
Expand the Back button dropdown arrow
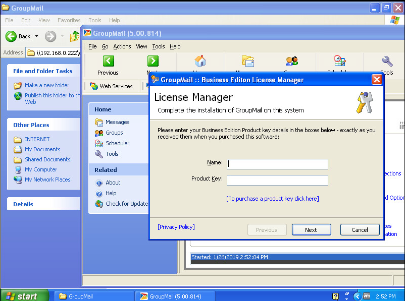click(x=36, y=36)
